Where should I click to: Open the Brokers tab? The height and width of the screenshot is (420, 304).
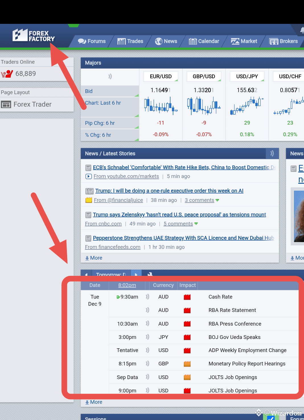tap(284, 41)
